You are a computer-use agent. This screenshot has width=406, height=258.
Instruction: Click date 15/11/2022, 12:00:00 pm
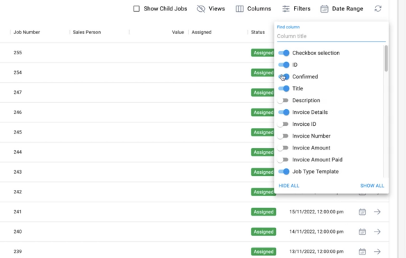316,212
